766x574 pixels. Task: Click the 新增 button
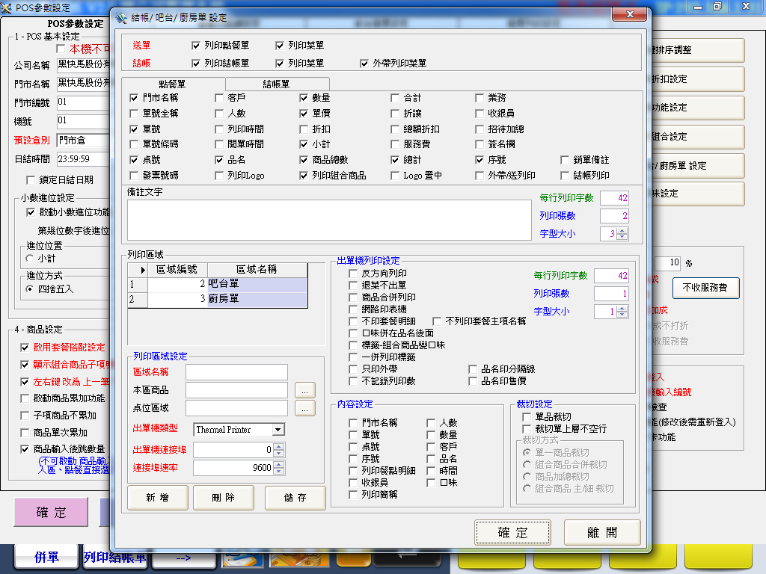pos(157,498)
